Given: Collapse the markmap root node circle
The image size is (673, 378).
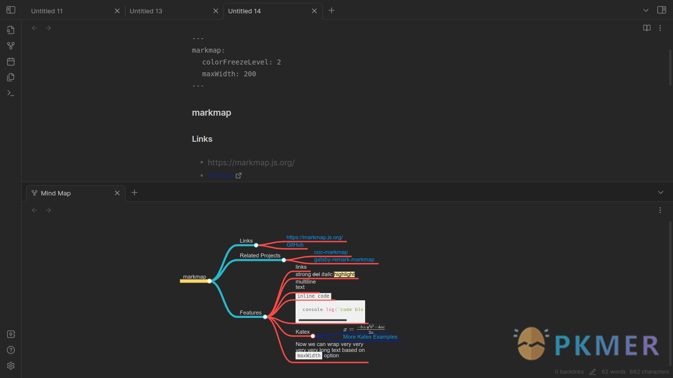Looking at the screenshot, I should click(209, 281).
